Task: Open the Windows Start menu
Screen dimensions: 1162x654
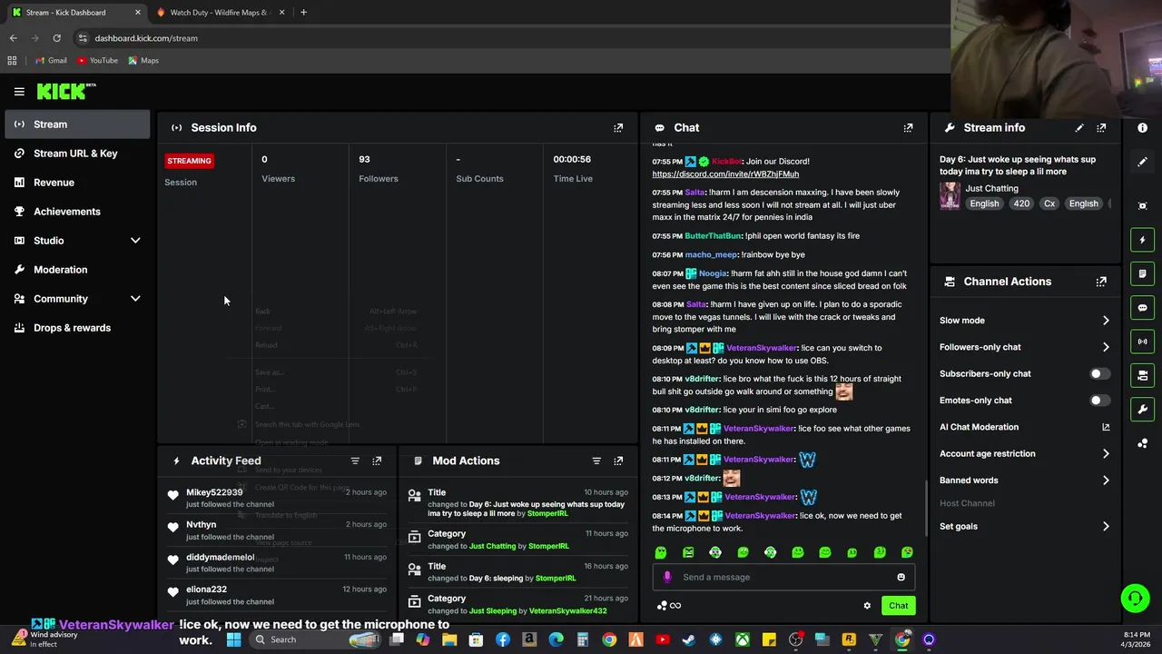Action: pyautogui.click(x=233, y=639)
